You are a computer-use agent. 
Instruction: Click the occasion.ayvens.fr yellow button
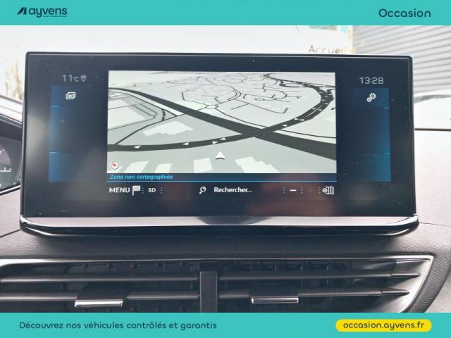383,325
